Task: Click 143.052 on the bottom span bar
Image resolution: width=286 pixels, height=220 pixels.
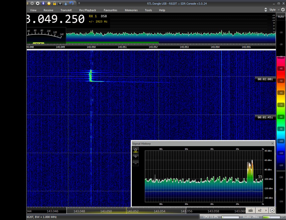Action: click(x=133, y=211)
